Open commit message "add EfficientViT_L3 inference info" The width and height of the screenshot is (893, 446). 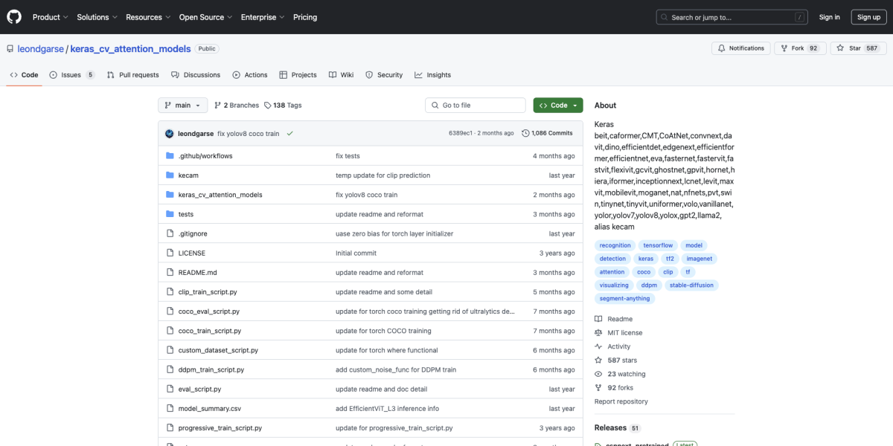(x=387, y=408)
